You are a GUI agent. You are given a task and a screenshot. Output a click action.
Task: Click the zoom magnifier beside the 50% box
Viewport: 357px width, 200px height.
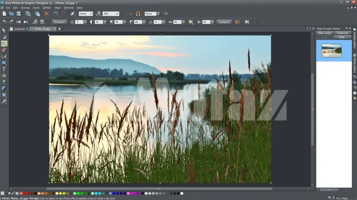tap(98, 14)
